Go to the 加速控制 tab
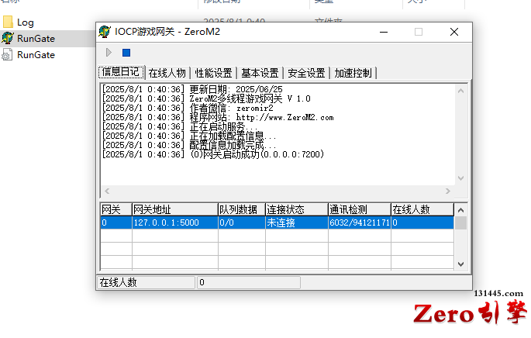Image resolution: width=531 pixels, height=338 pixels. tap(353, 73)
